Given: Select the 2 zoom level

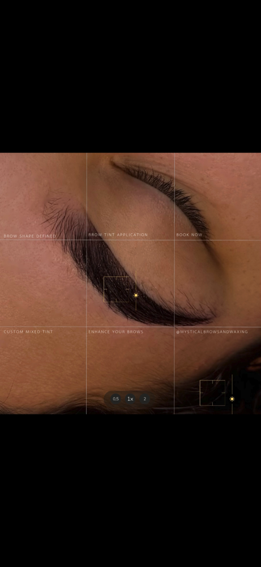Looking at the screenshot, I should 145,399.
